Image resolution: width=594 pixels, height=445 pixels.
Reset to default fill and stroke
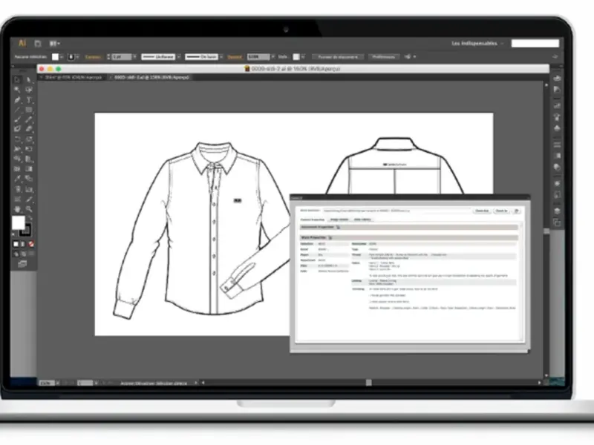click(14, 234)
